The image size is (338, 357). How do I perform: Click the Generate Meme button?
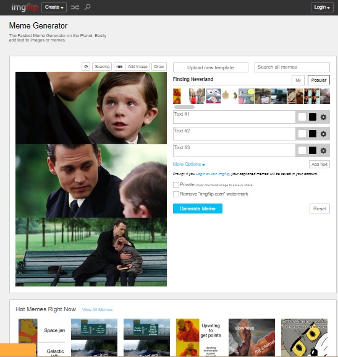click(x=198, y=209)
